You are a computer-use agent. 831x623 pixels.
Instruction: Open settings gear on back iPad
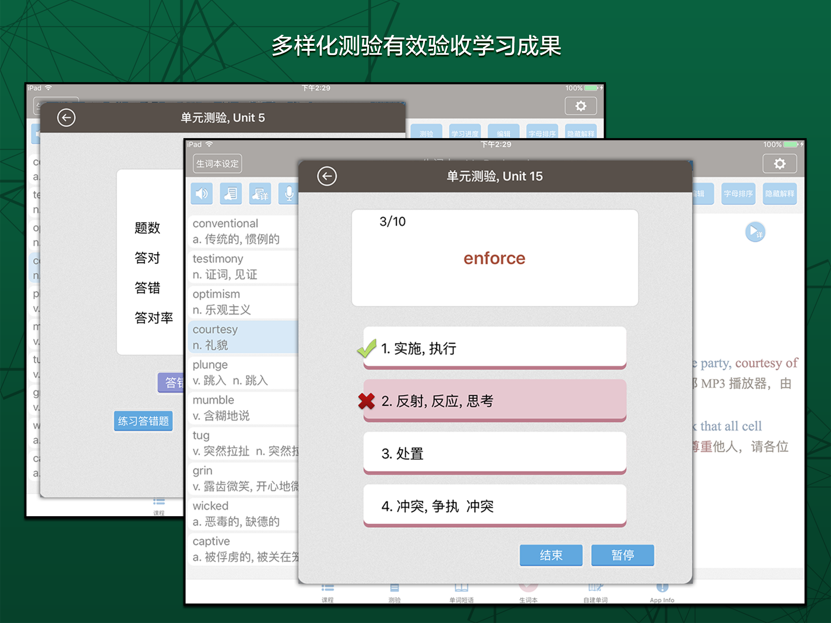[x=580, y=106]
